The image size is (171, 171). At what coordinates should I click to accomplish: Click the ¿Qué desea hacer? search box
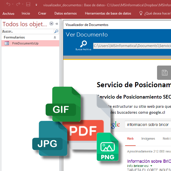coord(158,13)
